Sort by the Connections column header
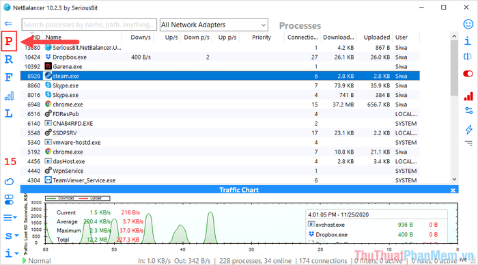The image size is (478, 265). (x=303, y=37)
